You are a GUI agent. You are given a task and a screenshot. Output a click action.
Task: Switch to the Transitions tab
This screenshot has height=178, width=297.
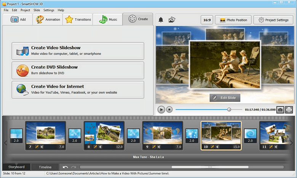click(78, 19)
